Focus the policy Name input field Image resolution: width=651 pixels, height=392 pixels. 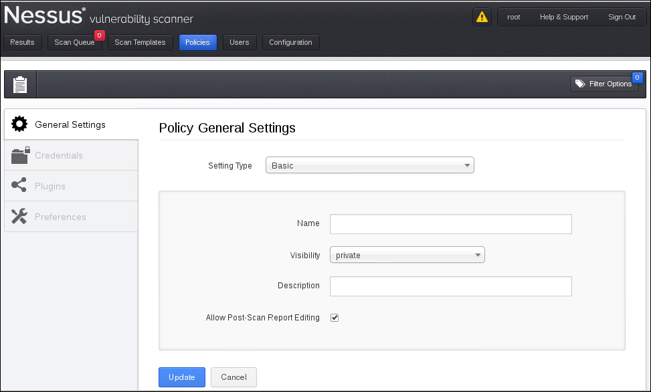[451, 224]
